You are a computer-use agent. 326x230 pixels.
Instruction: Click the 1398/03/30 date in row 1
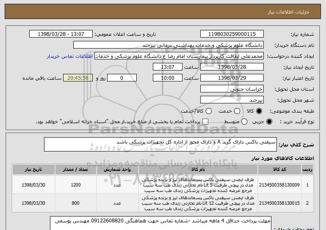[x=33, y=185]
